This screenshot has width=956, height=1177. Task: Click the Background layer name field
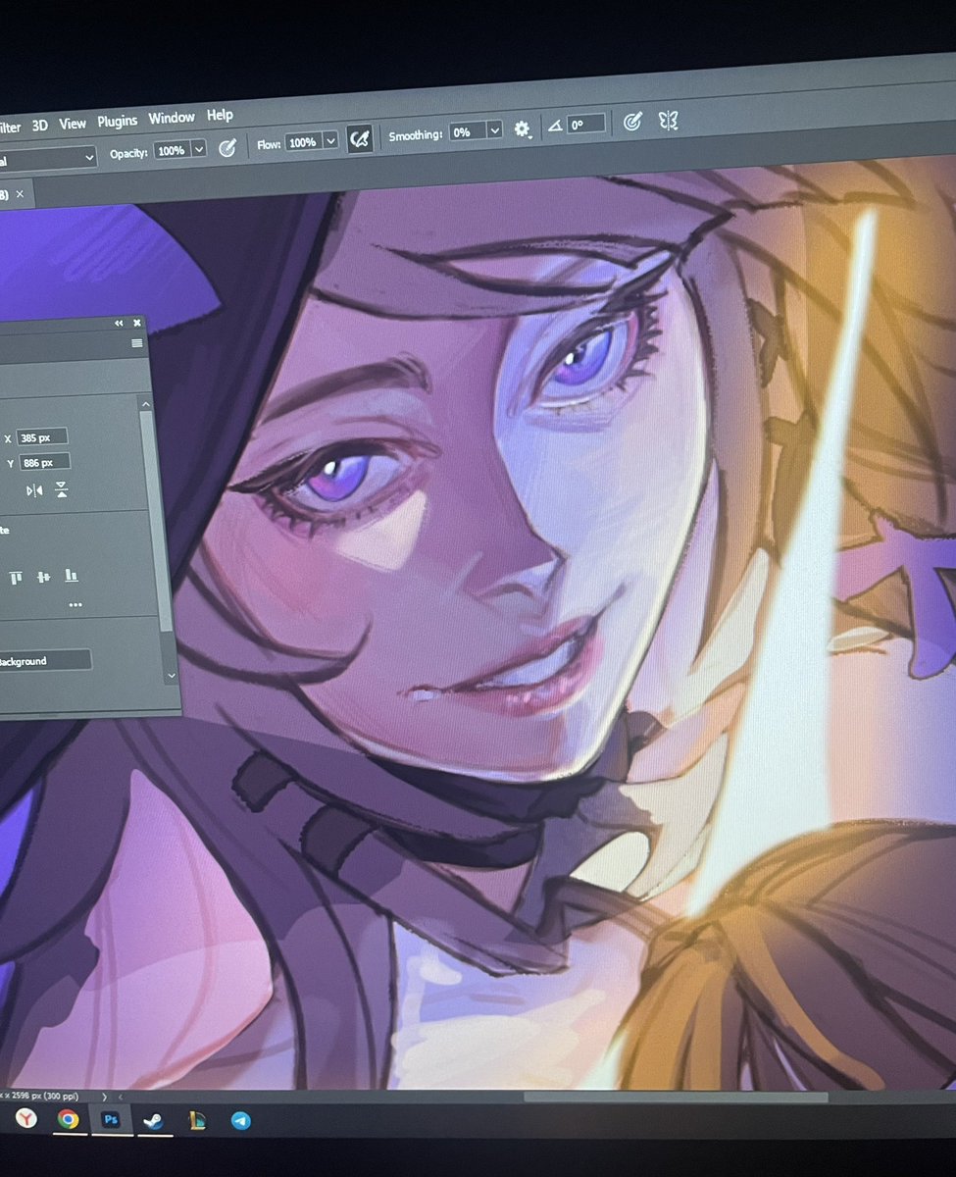45,661
